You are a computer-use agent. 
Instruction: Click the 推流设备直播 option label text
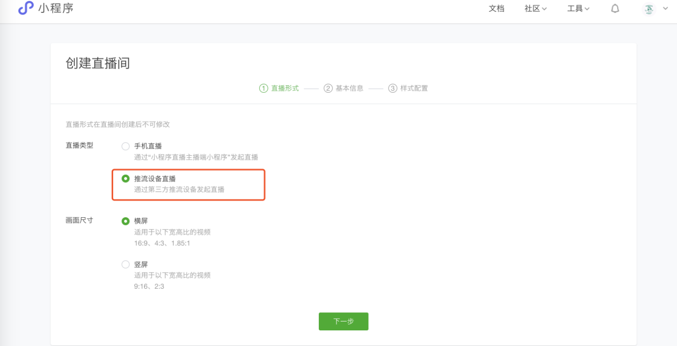click(x=155, y=179)
